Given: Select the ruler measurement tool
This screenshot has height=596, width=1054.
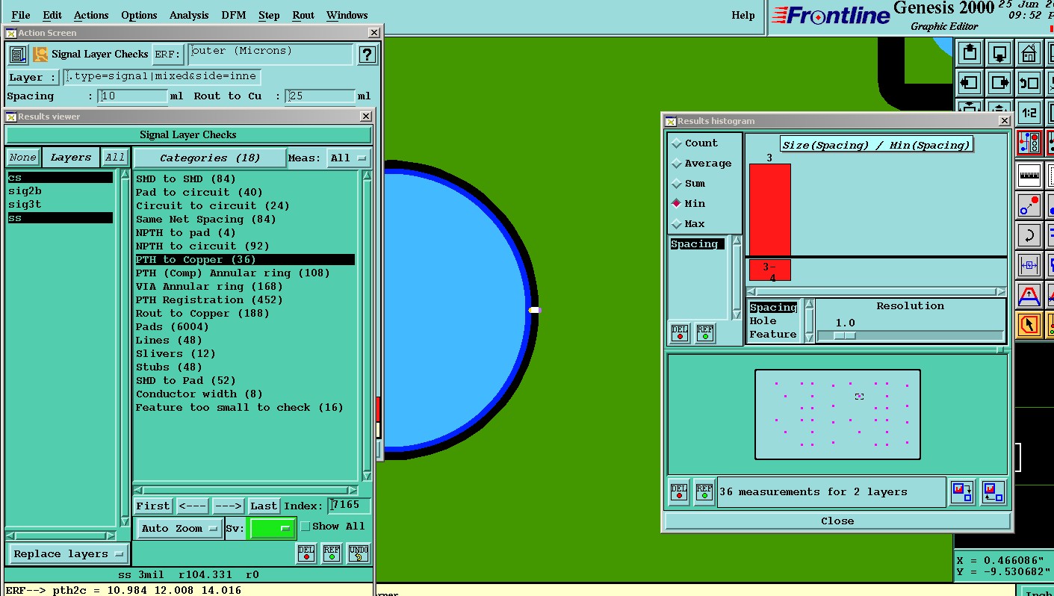Looking at the screenshot, I should [1029, 176].
